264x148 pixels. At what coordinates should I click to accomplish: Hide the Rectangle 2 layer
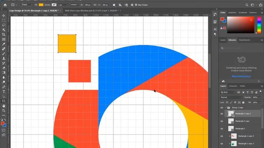point(222,129)
